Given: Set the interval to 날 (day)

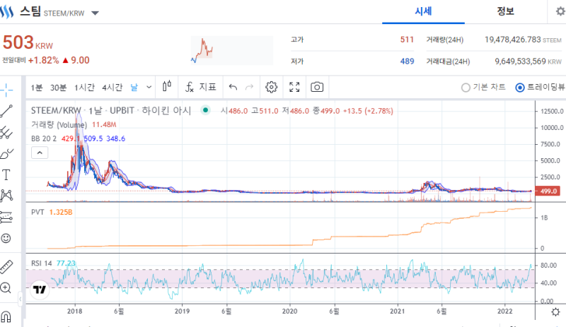Looking at the screenshot, I should [134, 88].
